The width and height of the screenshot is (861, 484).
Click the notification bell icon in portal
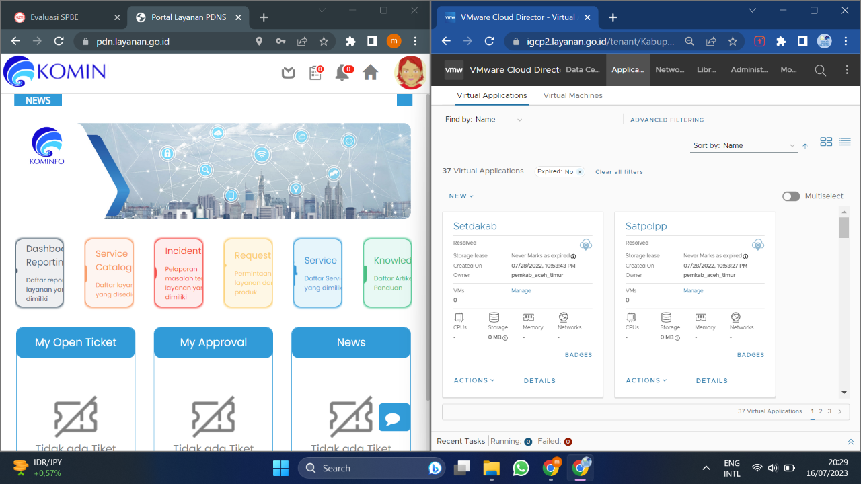[x=342, y=73]
